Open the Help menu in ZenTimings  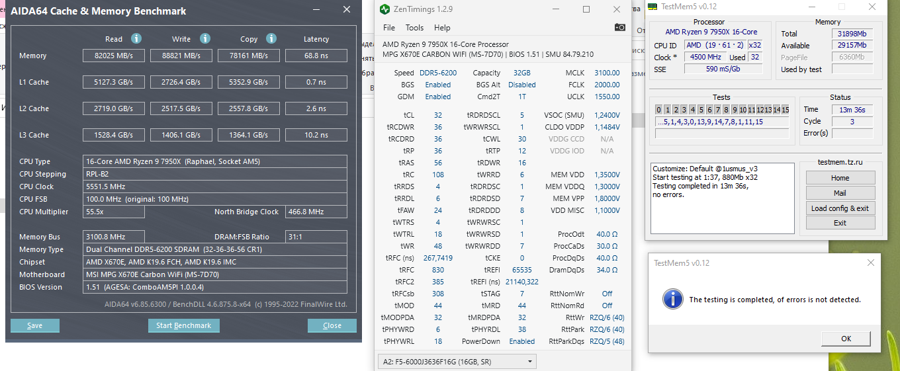(x=442, y=28)
